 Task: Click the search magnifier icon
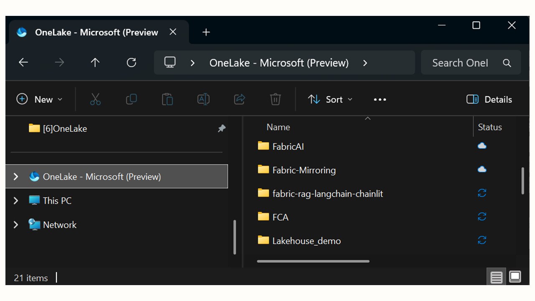[x=507, y=63]
